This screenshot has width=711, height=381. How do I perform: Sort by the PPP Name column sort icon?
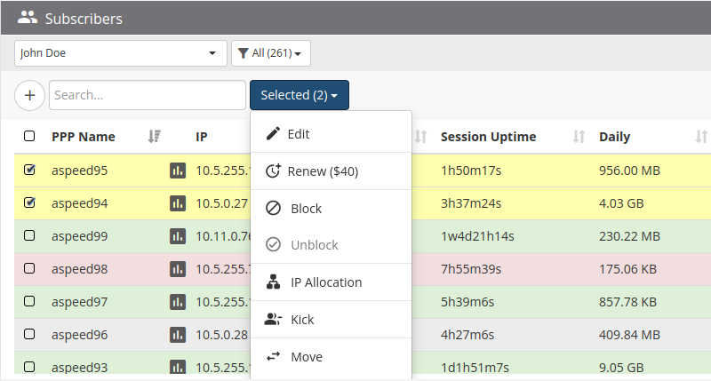tap(154, 136)
